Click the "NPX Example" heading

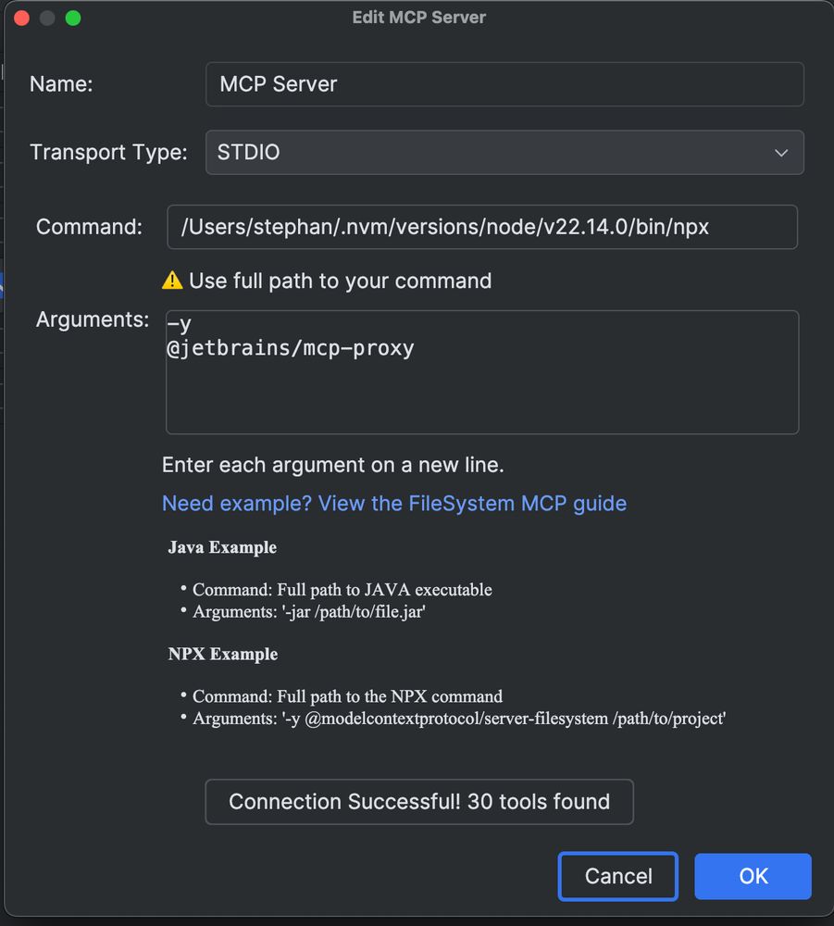[223, 654]
